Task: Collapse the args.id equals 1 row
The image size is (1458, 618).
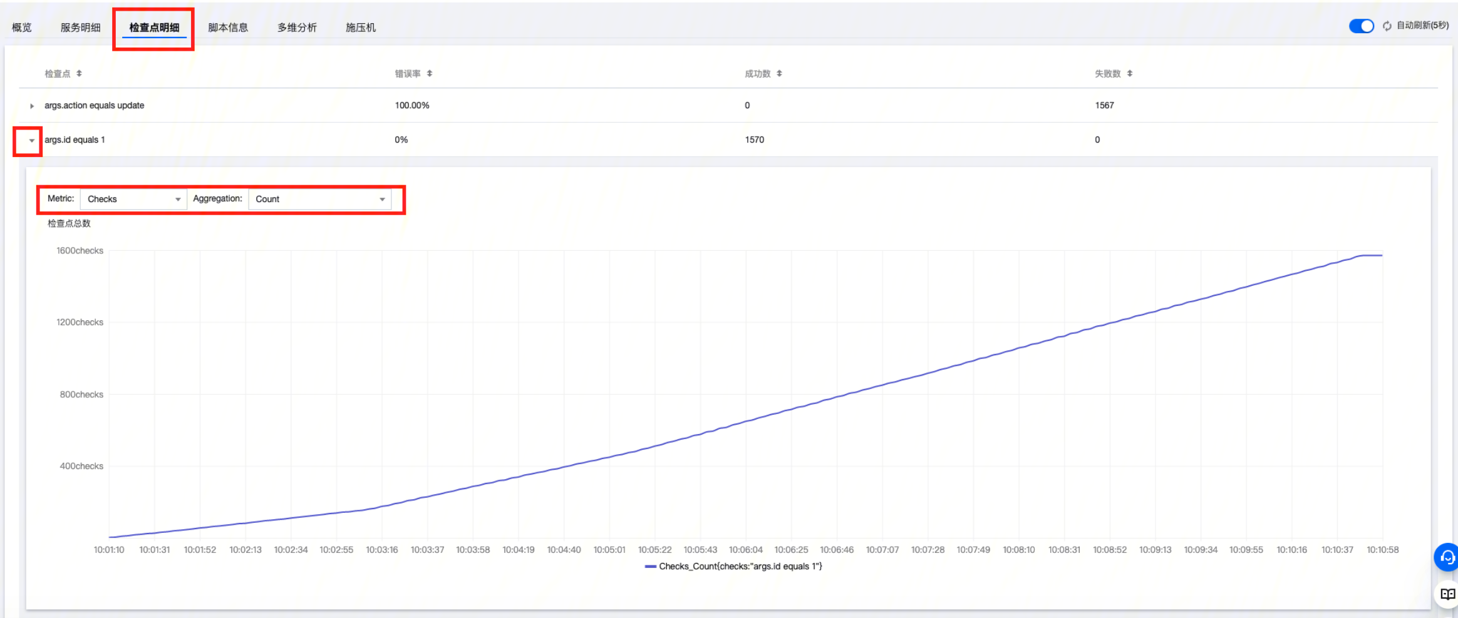Action: [x=32, y=141]
